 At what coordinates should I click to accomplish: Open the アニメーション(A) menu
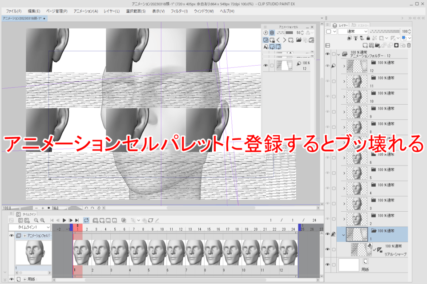(x=86, y=11)
